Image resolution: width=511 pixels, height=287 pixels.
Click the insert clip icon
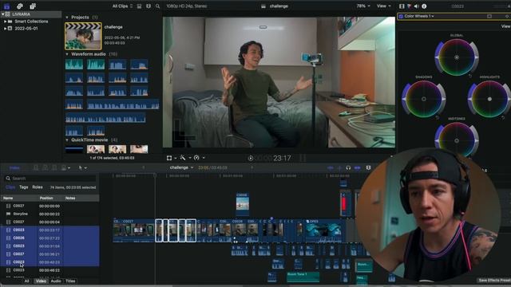click(x=45, y=167)
